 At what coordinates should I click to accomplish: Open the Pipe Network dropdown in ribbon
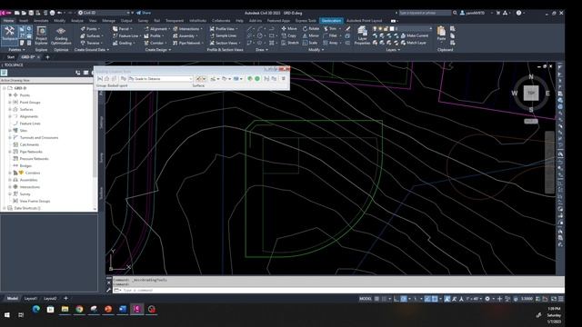[188, 43]
